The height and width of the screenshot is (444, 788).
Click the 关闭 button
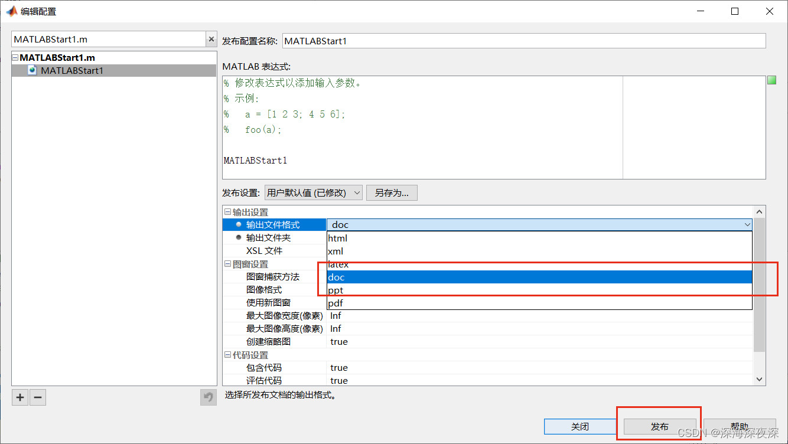tap(580, 426)
